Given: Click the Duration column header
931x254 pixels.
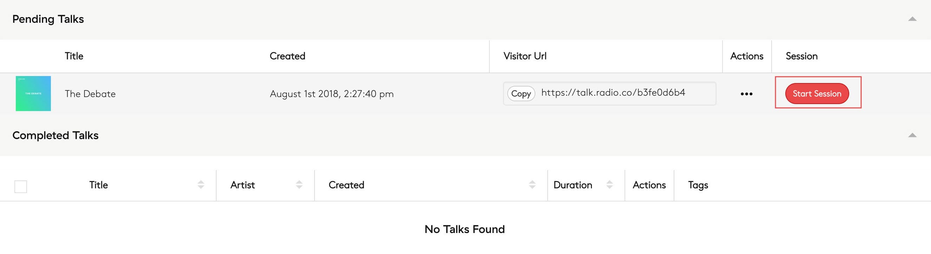Looking at the screenshot, I should [573, 185].
